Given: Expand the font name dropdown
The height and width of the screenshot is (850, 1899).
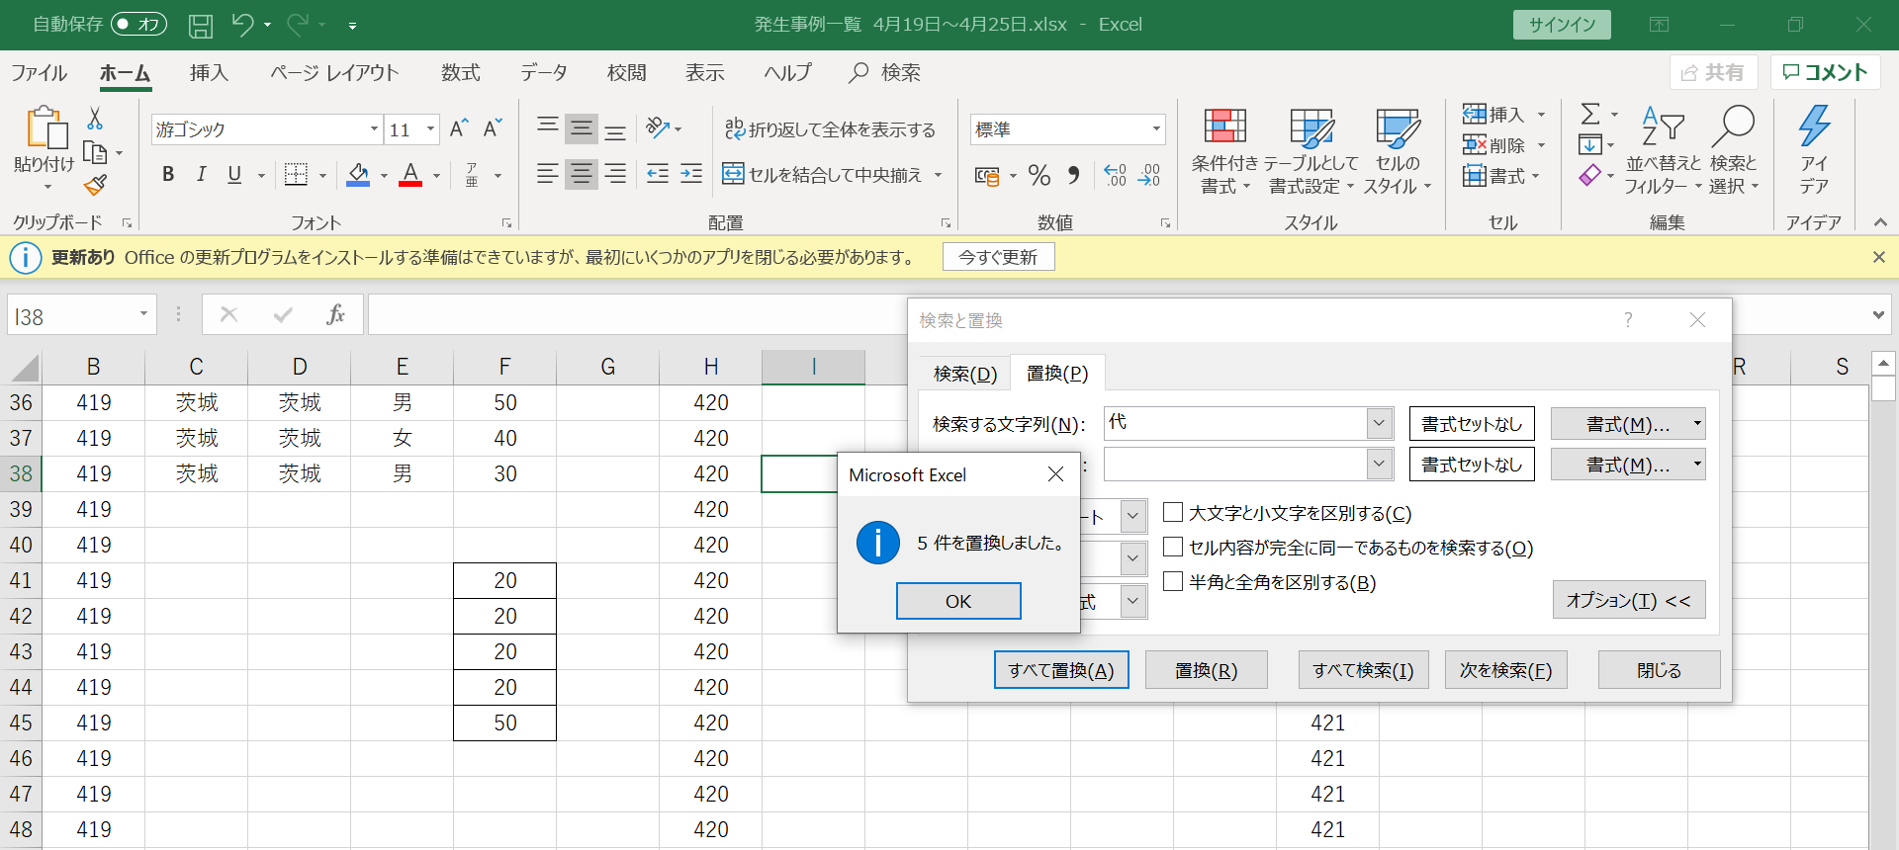Looking at the screenshot, I should (x=374, y=129).
